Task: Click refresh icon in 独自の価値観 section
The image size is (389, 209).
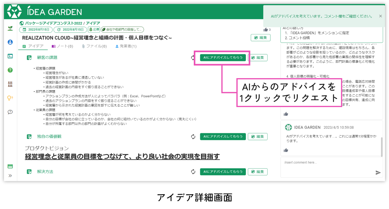Action: pos(193,137)
